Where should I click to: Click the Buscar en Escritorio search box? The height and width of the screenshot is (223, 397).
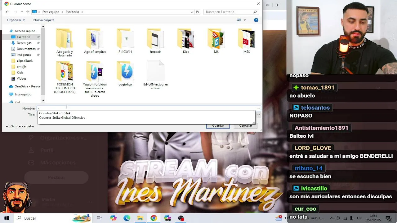tap(231, 12)
